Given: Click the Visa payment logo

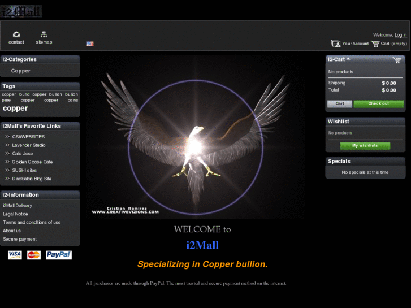Looking at the screenshot, I should pos(15,255).
